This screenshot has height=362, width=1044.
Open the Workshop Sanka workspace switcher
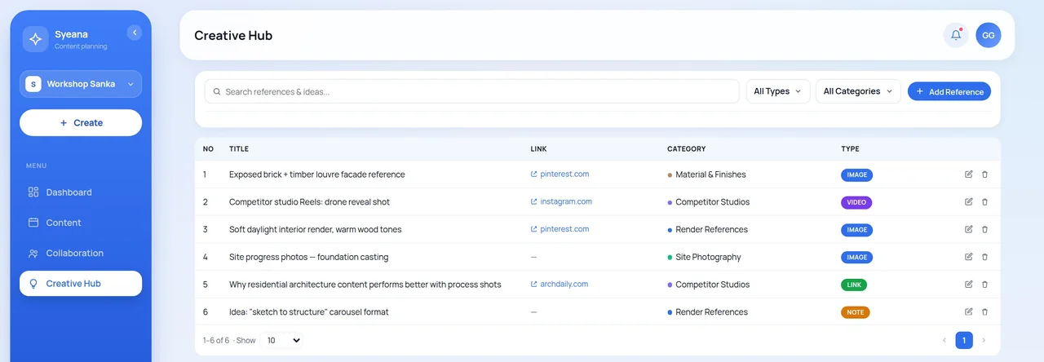[x=81, y=84]
